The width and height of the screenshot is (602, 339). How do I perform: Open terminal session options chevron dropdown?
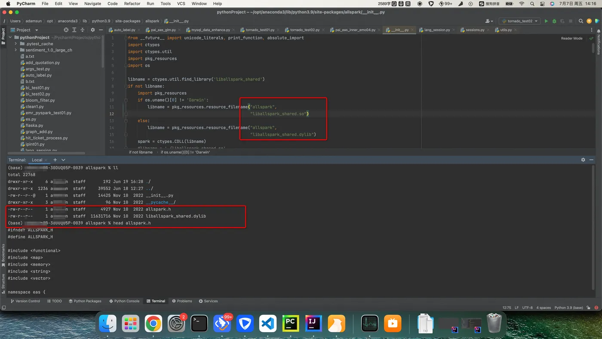(63, 160)
